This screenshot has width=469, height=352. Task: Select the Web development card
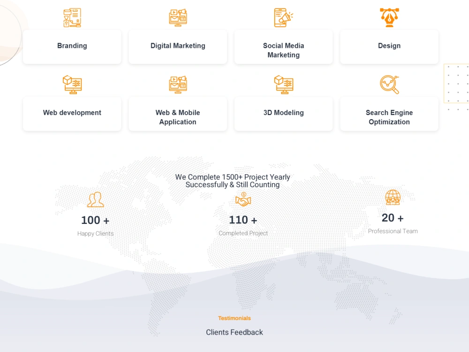72,114
